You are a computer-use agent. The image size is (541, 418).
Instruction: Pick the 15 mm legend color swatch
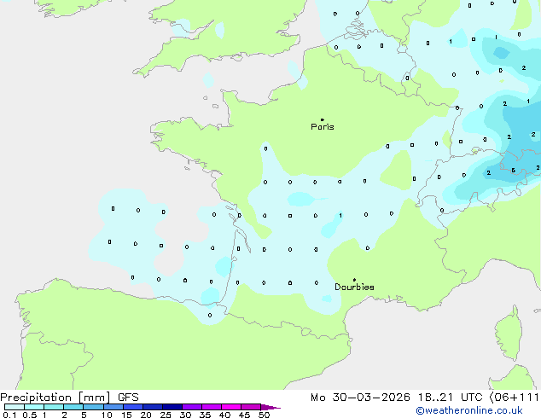click(133, 407)
